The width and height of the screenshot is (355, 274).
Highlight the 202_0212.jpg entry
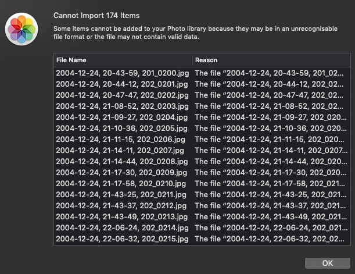point(121,205)
